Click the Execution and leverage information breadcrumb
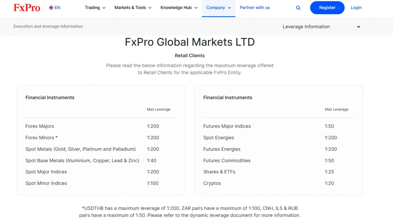 click(48, 26)
